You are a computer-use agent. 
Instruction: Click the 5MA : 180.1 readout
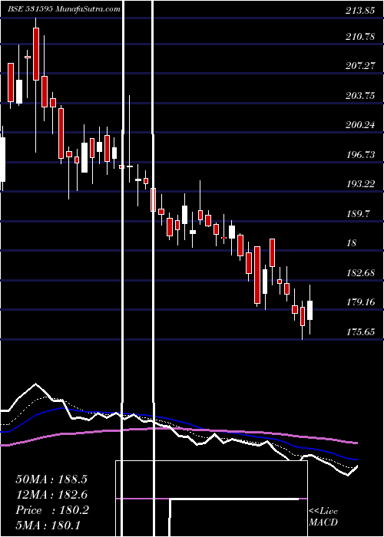click(48, 525)
